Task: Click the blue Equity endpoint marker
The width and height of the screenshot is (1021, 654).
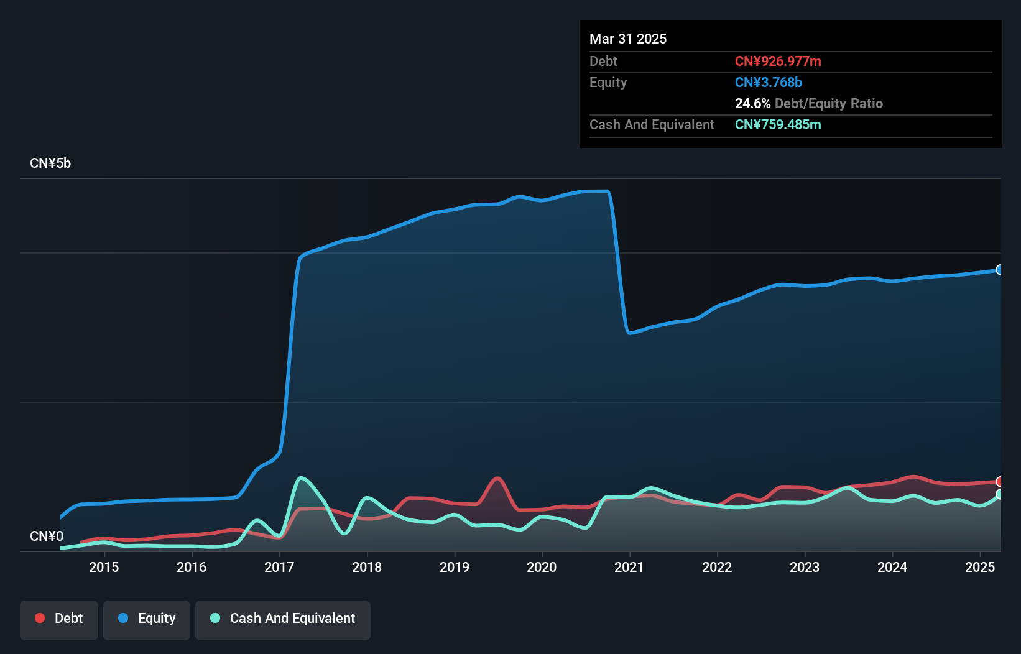Action: (x=1000, y=270)
